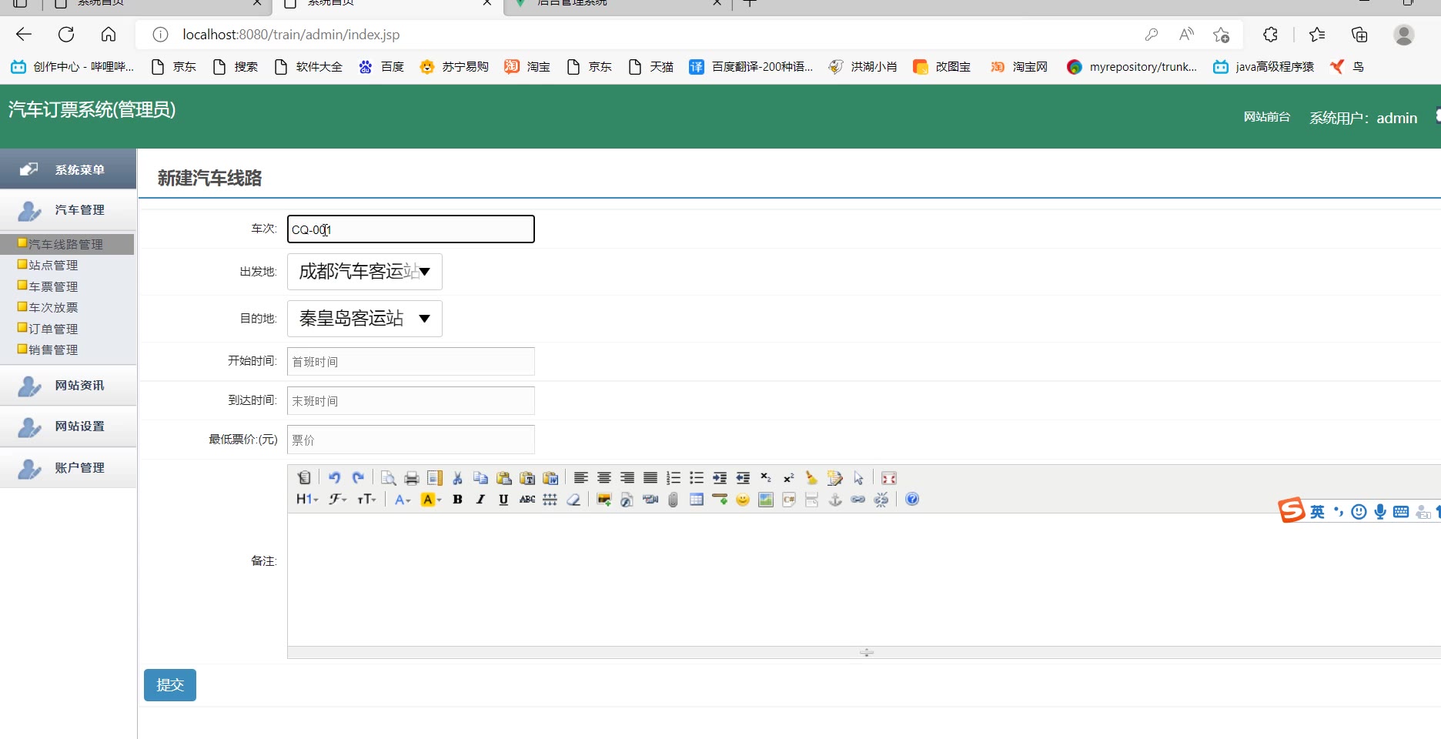
Task: Toggle Sogou input language (英) mode
Action: pyautogui.click(x=1317, y=512)
